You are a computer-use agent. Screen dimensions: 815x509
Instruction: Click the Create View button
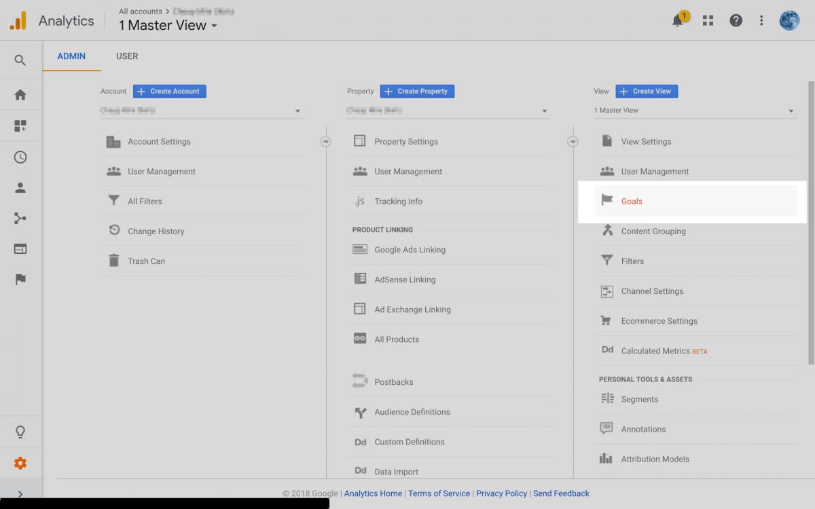point(647,91)
